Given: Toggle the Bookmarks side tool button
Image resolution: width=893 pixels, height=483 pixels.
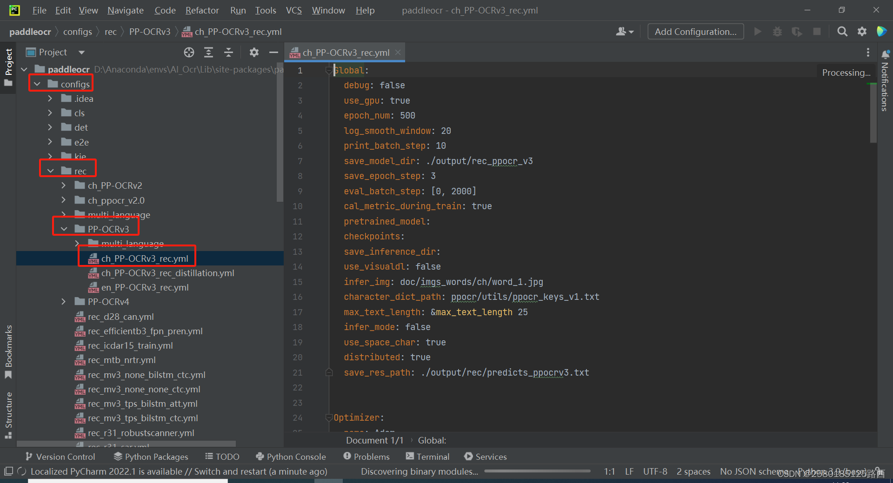Looking at the screenshot, I should [x=8, y=352].
